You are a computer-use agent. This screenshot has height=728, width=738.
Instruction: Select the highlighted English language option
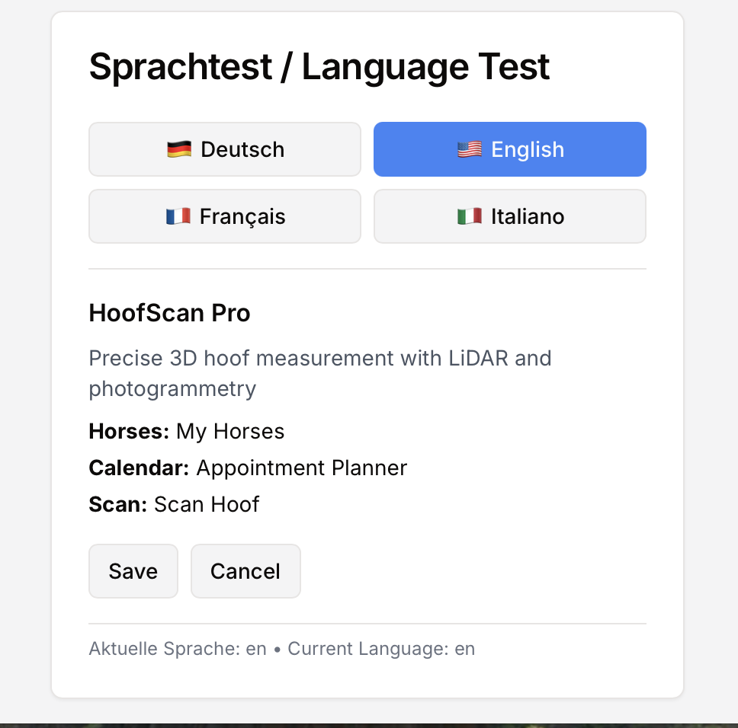coord(509,149)
